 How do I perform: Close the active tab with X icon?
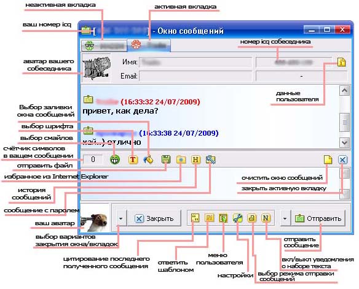(342, 160)
